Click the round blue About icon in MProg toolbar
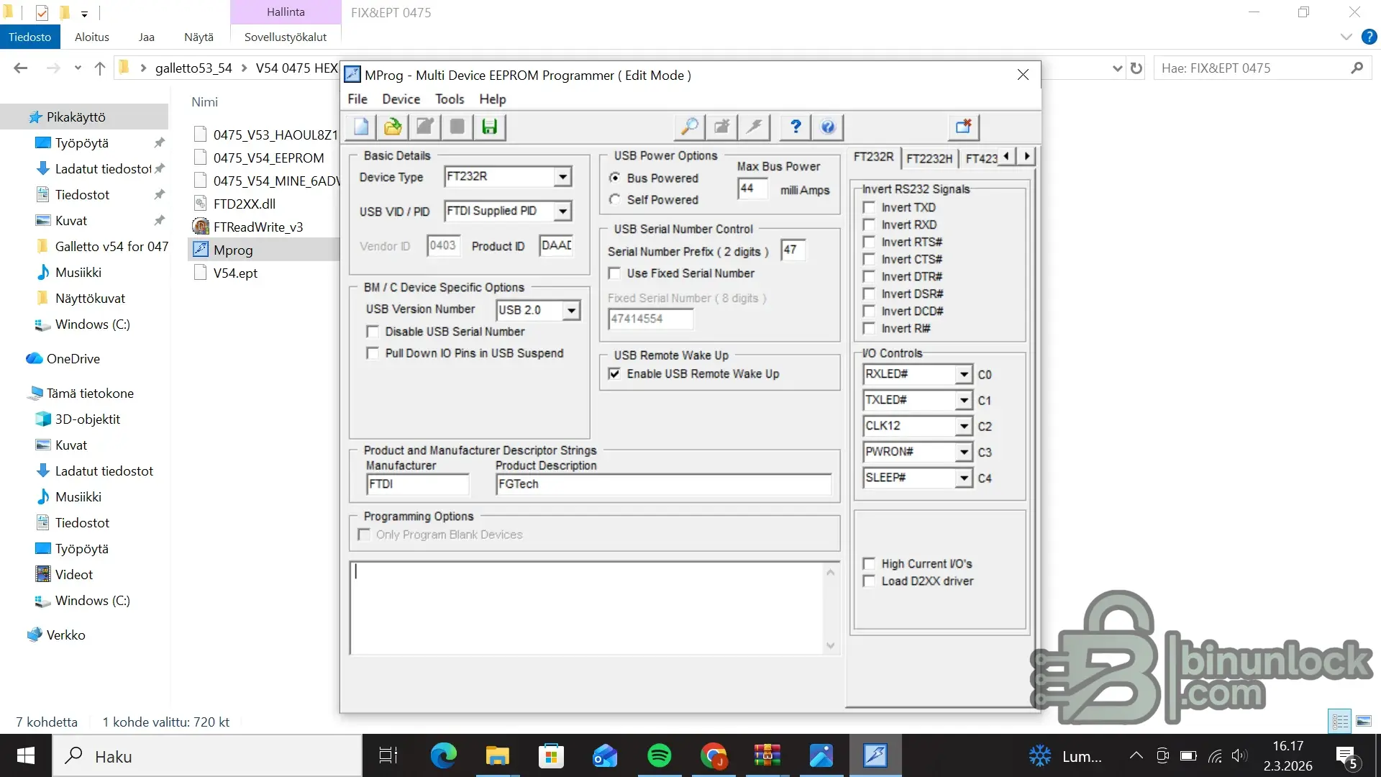Screen dimensions: 1381x777 [828, 127]
